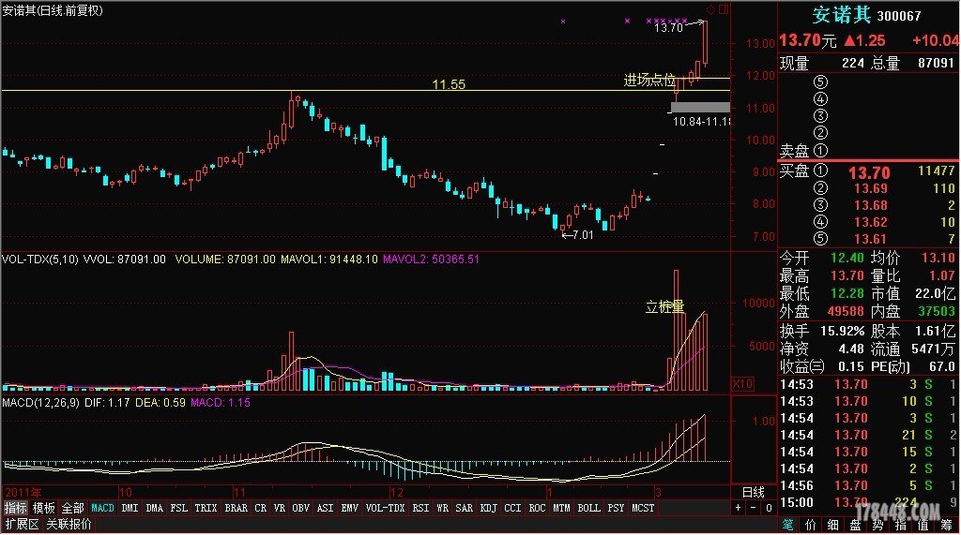Click the diamond marker icon above the chart
Viewport: 961px width, 535px height.
click(x=710, y=10)
